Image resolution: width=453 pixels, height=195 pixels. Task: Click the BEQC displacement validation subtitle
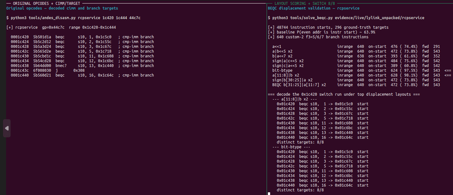314,8
